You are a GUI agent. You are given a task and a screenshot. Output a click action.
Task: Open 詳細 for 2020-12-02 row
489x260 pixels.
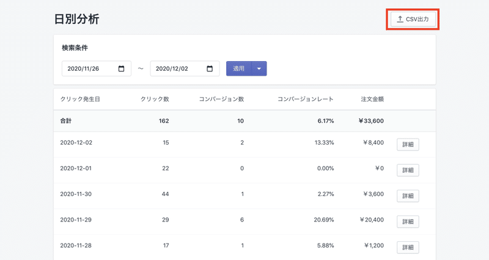click(x=408, y=145)
